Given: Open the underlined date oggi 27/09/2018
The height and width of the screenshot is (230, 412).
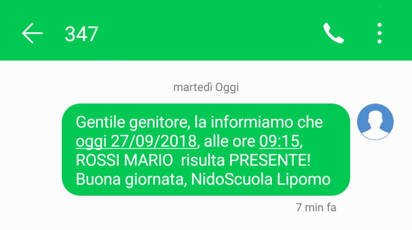Looking at the screenshot, I should coord(136,141).
